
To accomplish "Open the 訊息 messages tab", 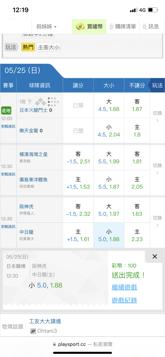I will click(151, 27).
